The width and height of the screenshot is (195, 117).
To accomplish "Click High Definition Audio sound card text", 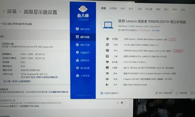I will (x=135, y=85).
